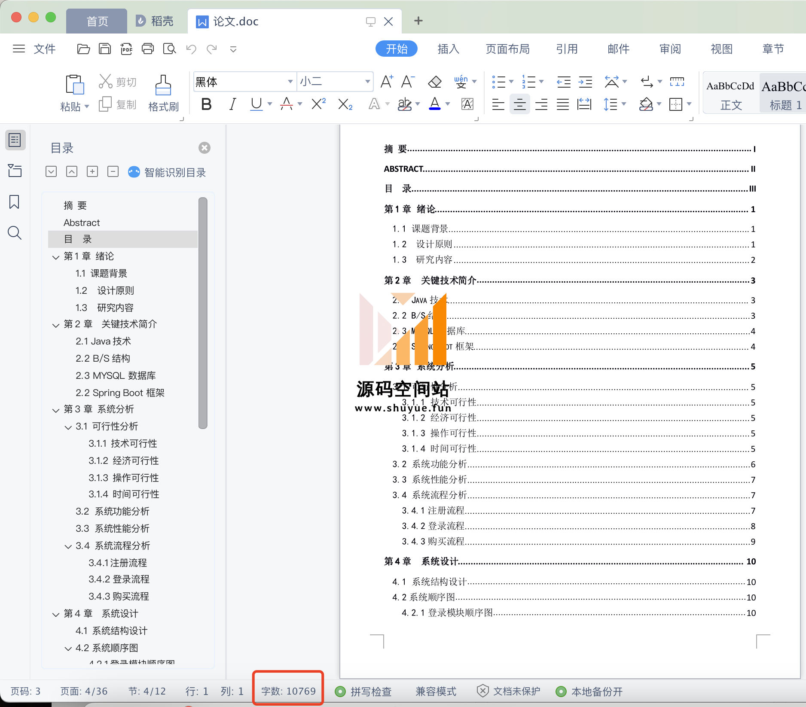This screenshot has width=806, height=707.
Task: Click the save document icon
Action: 105,49
